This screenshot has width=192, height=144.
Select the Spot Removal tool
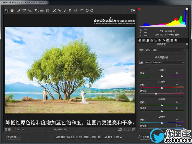tap(54, 11)
